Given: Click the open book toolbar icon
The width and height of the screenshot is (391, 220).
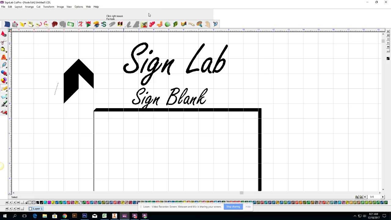Looking at the screenshot, I should pyautogui.click(x=184, y=24).
